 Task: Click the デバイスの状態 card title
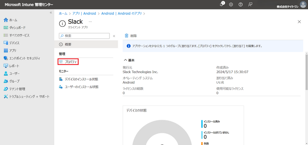[137, 110]
